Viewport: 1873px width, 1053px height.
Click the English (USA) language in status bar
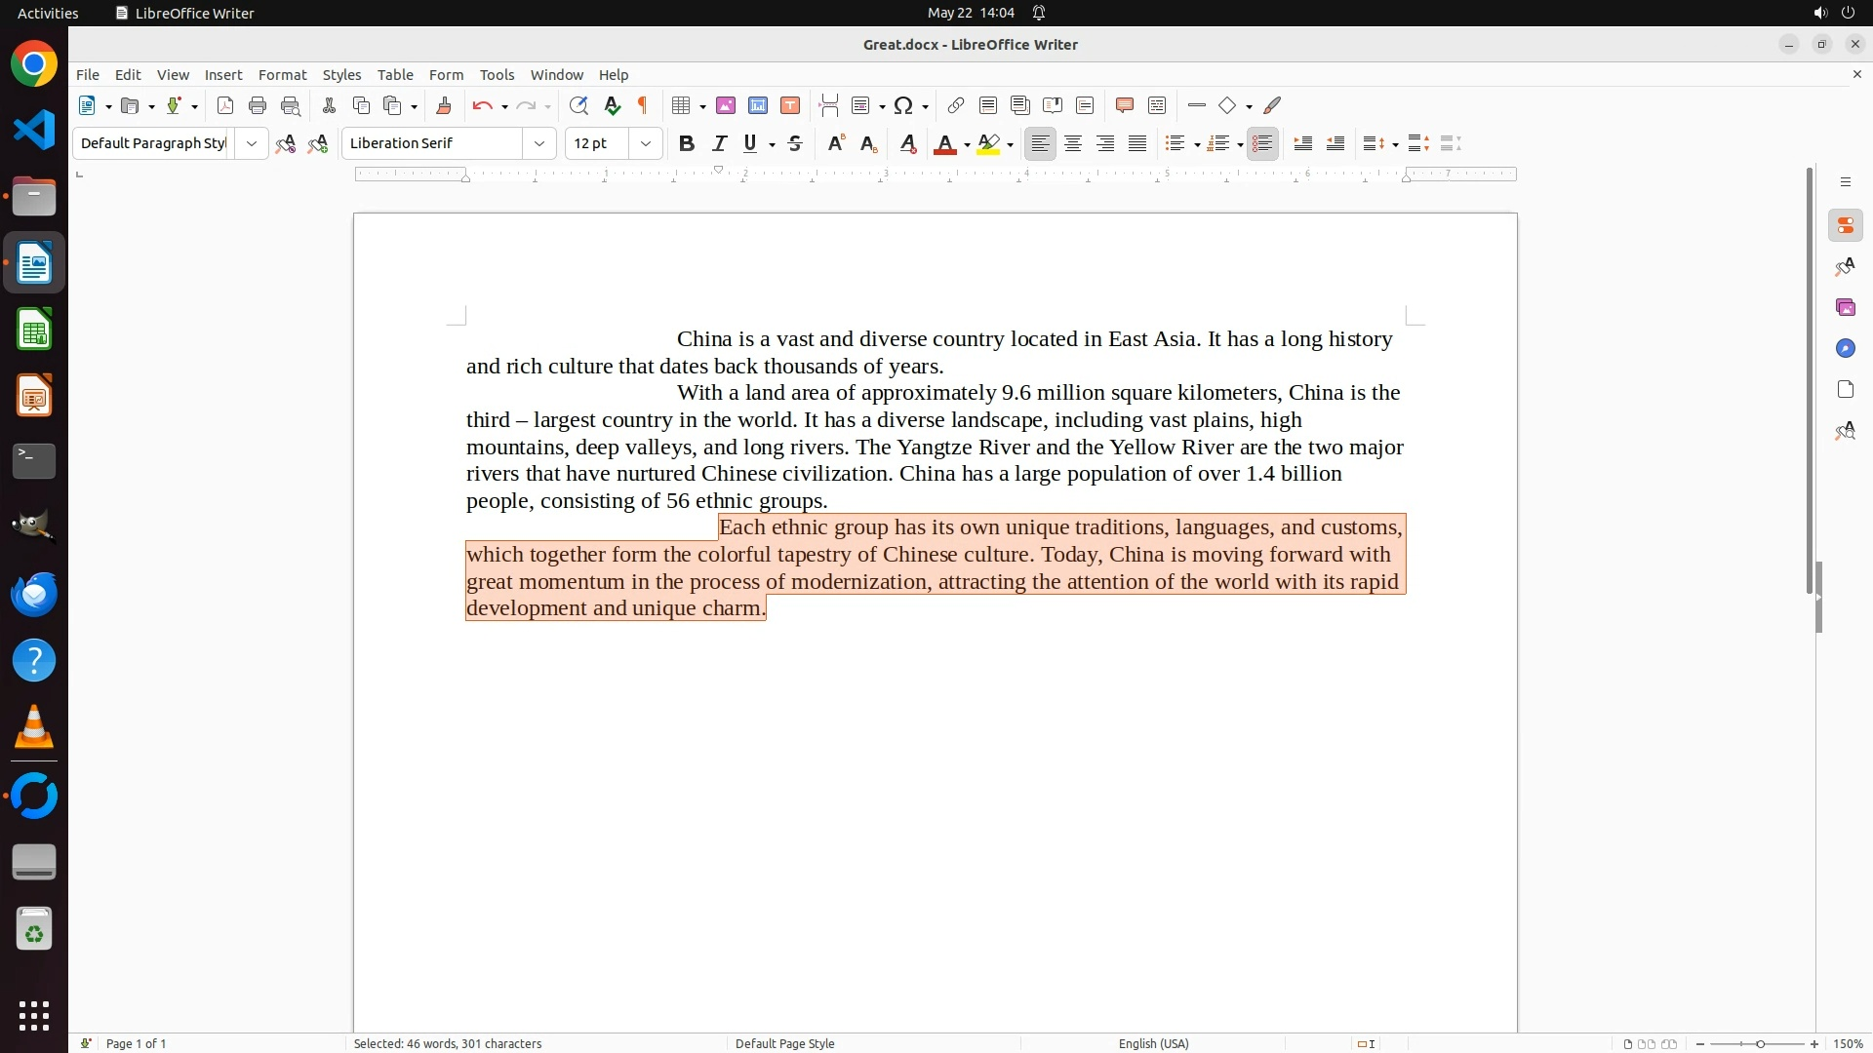1153,1043
